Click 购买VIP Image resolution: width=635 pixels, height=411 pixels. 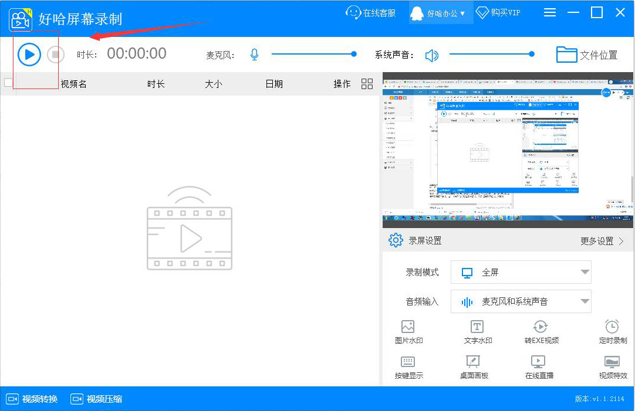click(498, 13)
